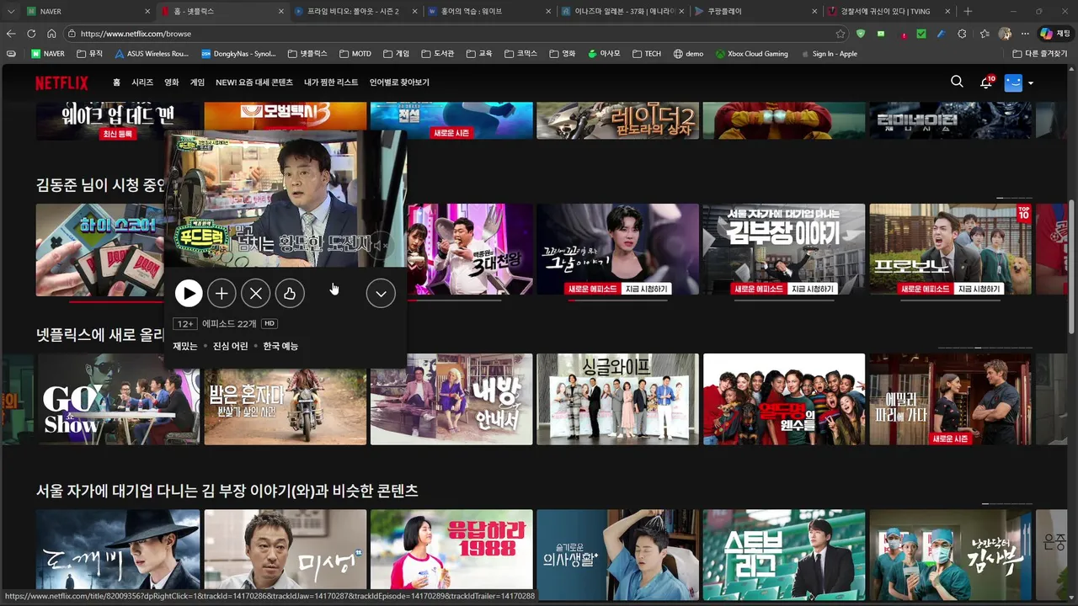Screen dimensions: 1078x606
Task: Add previewed title to My List with the plus icon
Action: point(221,293)
